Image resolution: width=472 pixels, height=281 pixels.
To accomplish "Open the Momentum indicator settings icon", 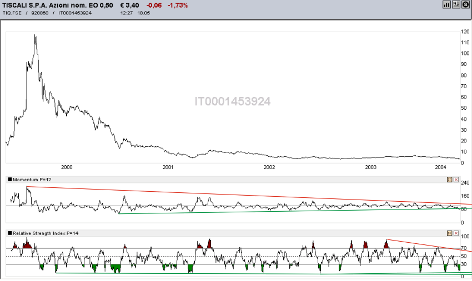I will [x=449, y=180].
